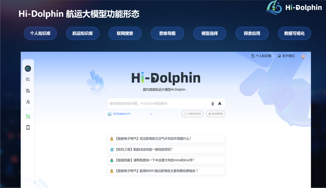Click the avatar icon beside 低压配电板 question
This screenshot has height=188, width=326.
click(112, 139)
